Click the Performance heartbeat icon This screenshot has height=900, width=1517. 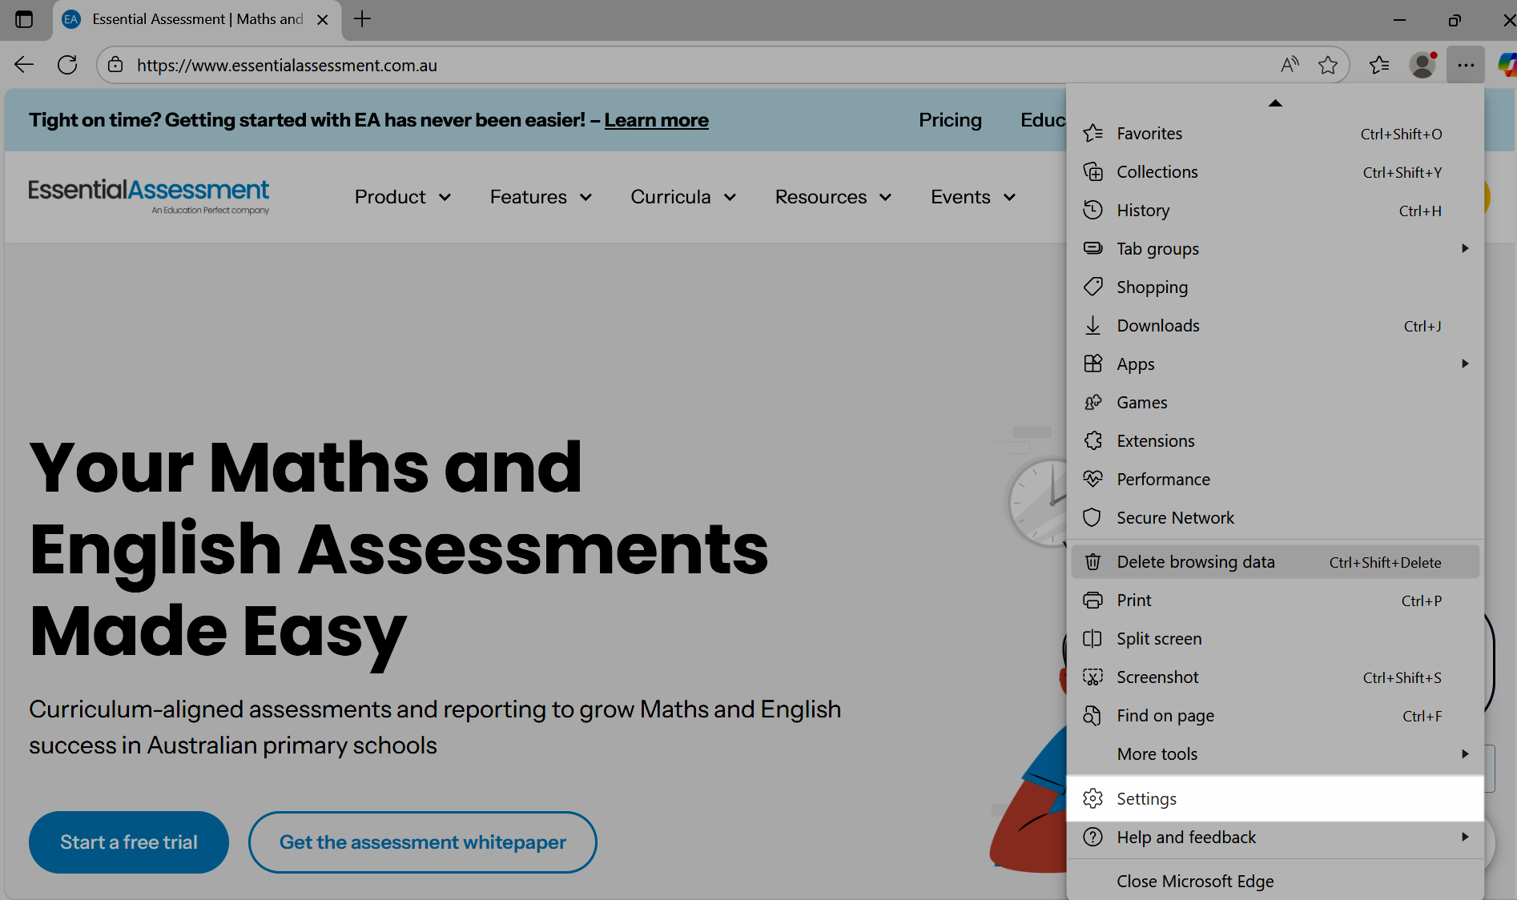pyautogui.click(x=1092, y=480)
